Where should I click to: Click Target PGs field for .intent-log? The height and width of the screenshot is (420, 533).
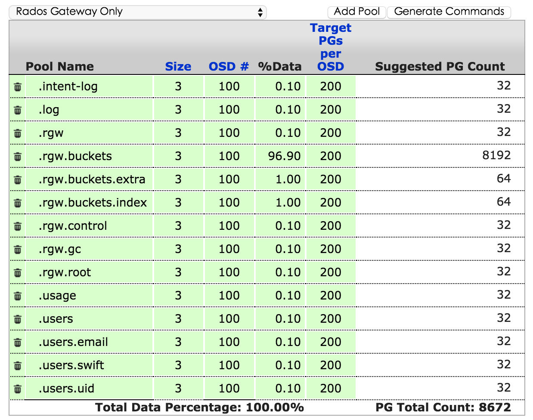click(331, 86)
